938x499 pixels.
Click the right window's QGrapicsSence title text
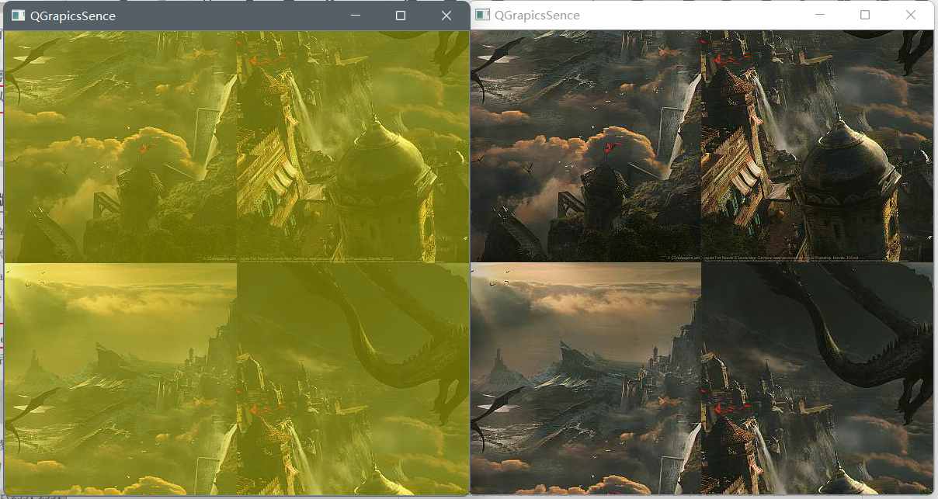pos(537,15)
